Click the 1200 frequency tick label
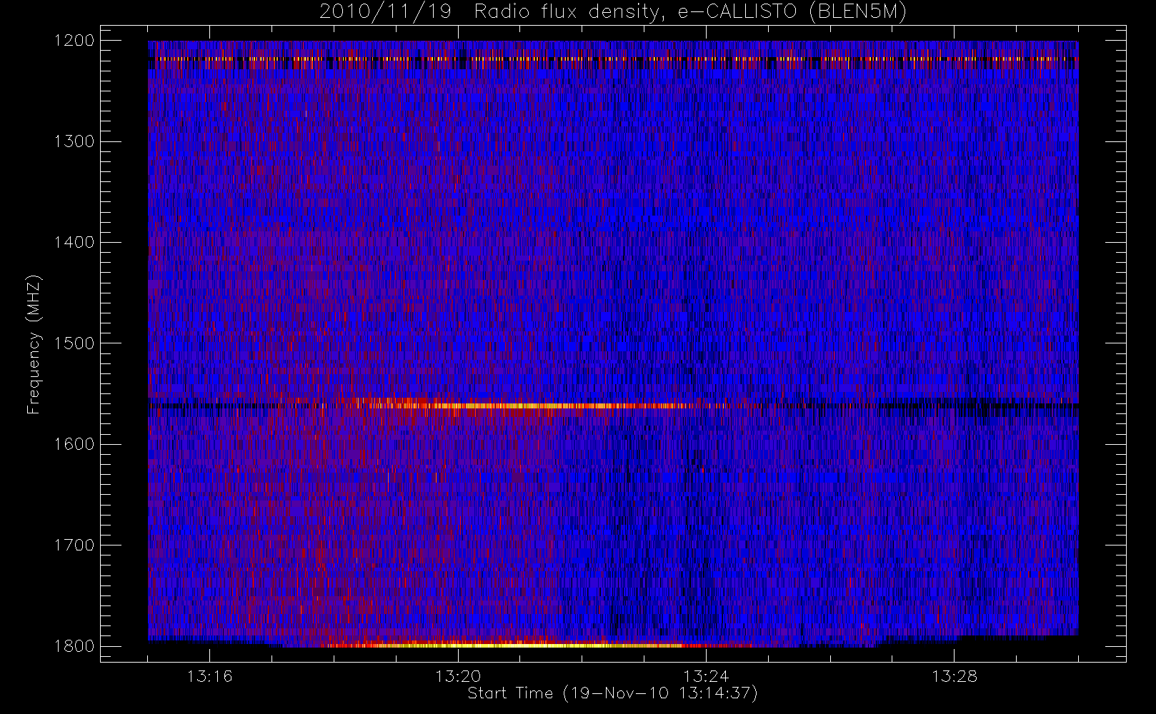 coord(74,41)
